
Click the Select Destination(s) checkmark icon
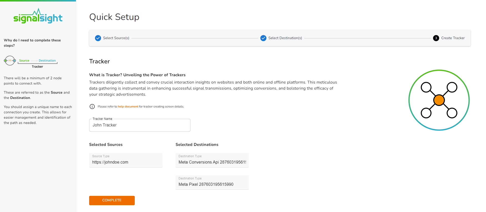pyautogui.click(x=263, y=38)
